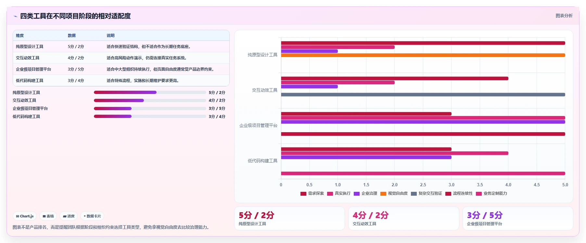The height and width of the screenshot is (243, 586).
Task: Click the crimson 流程连续性 legend swatch
Action: tap(448, 194)
